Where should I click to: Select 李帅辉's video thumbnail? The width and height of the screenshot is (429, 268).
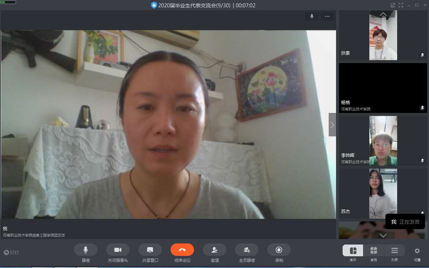pos(383,141)
